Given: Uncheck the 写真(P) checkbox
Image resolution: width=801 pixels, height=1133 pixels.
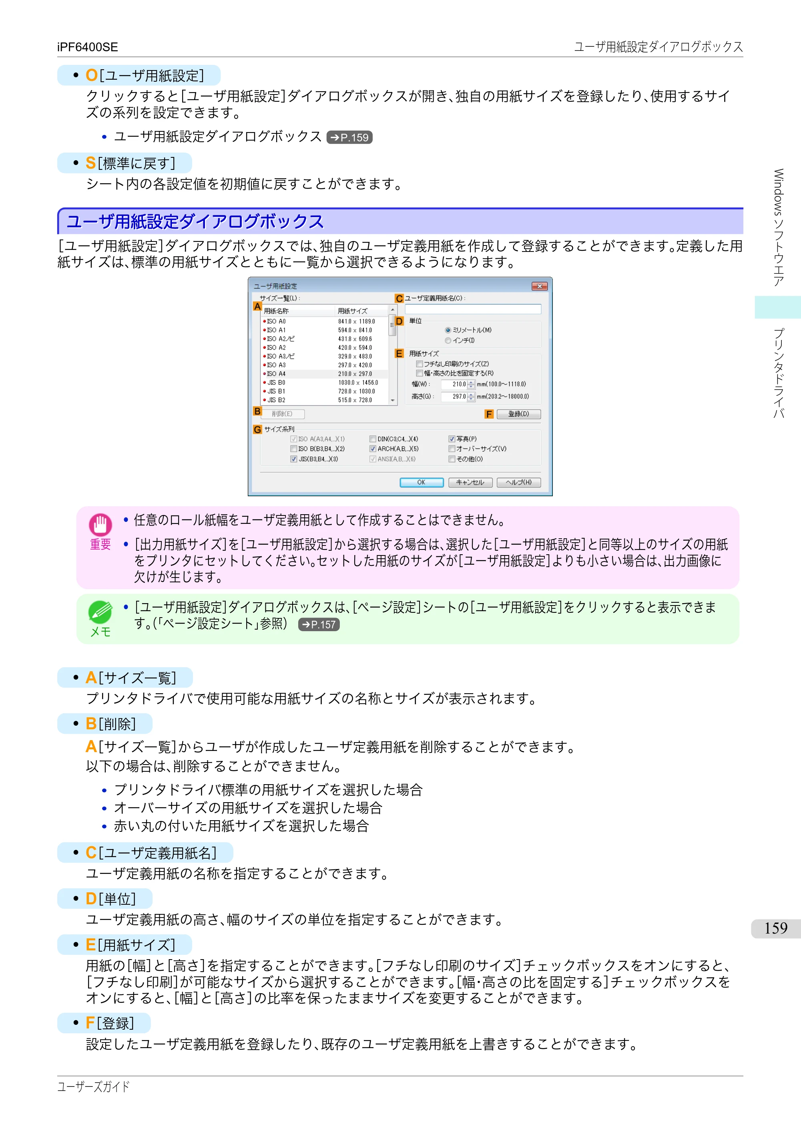Looking at the screenshot, I should point(451,439).
